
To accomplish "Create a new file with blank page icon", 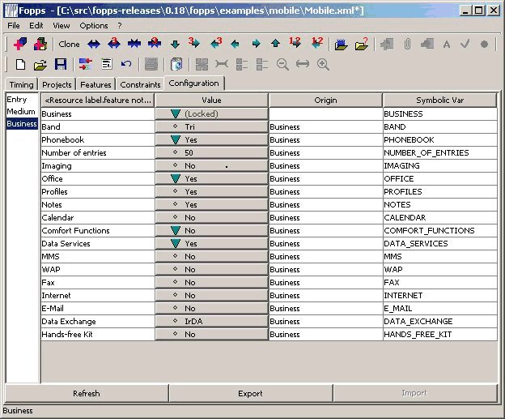I will click(20, 65).
